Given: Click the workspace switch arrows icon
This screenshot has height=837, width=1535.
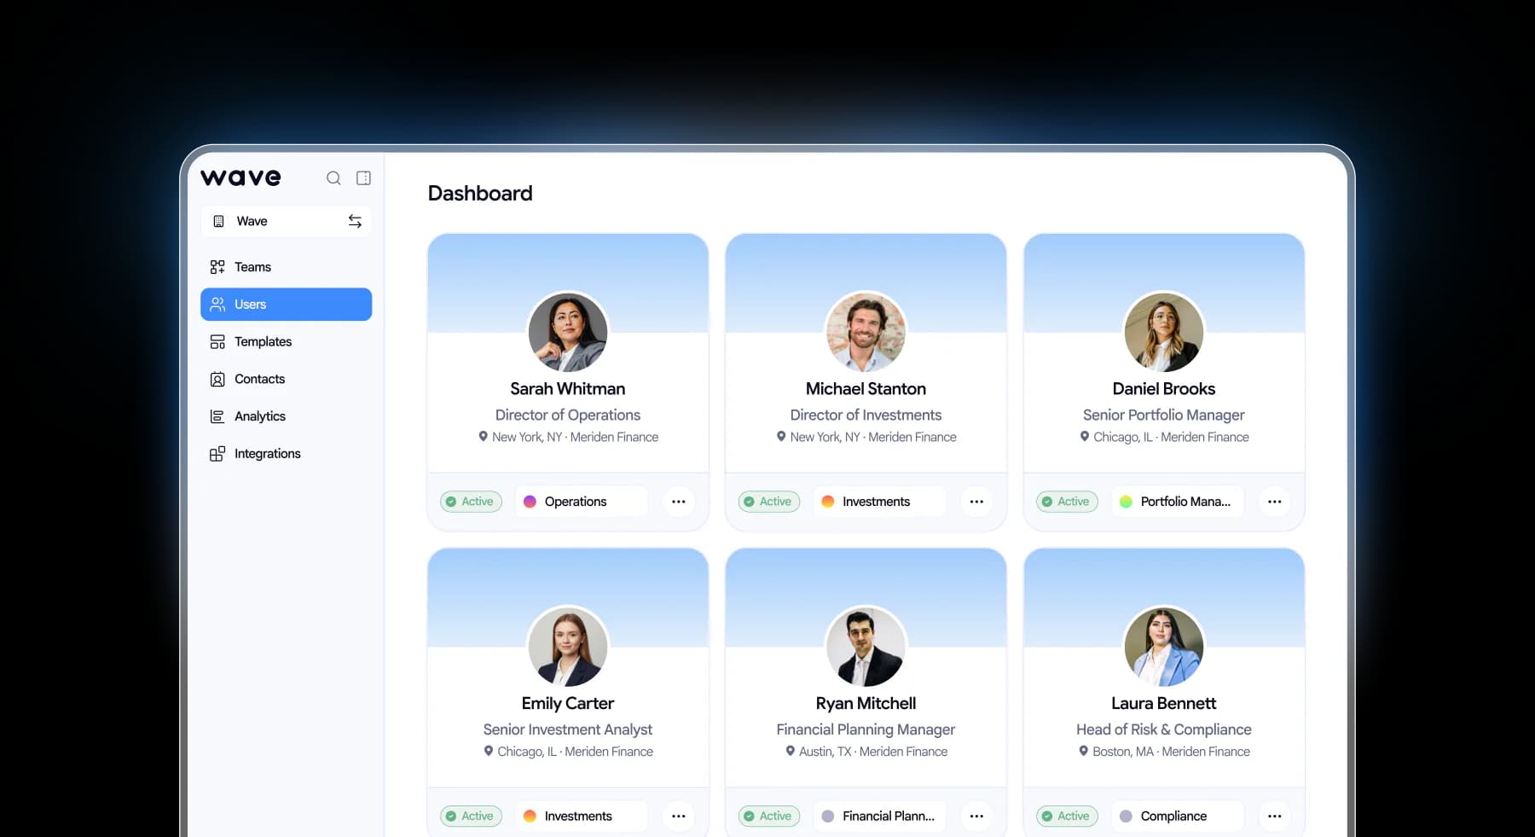Looking at the screenshot, I should (x=355, y=222).
